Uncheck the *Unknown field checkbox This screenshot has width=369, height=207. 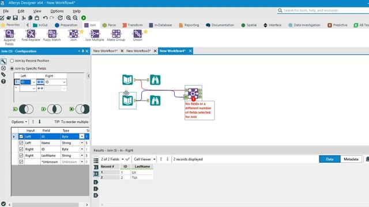click(x=21, y=162)
